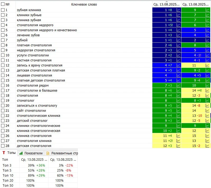
Task: Tick checkbox for row 18 'стоматология'
Action: click(3, 95)
